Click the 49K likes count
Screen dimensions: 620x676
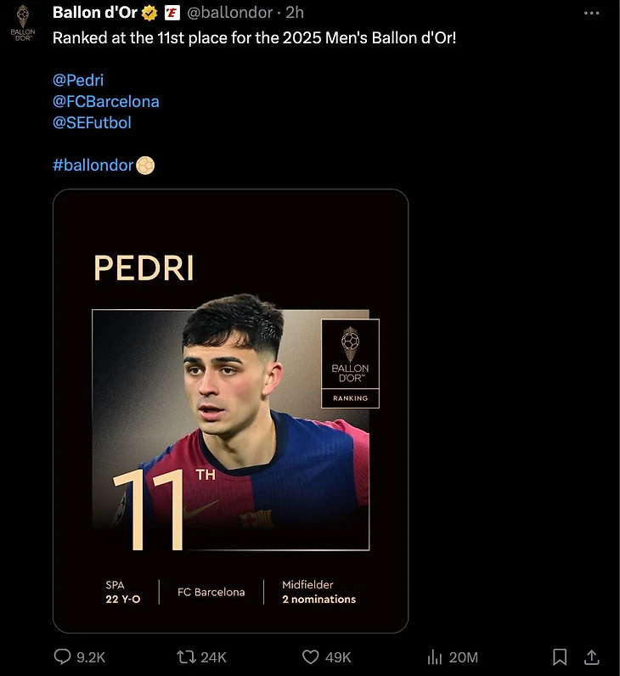[x=338, y=657]
